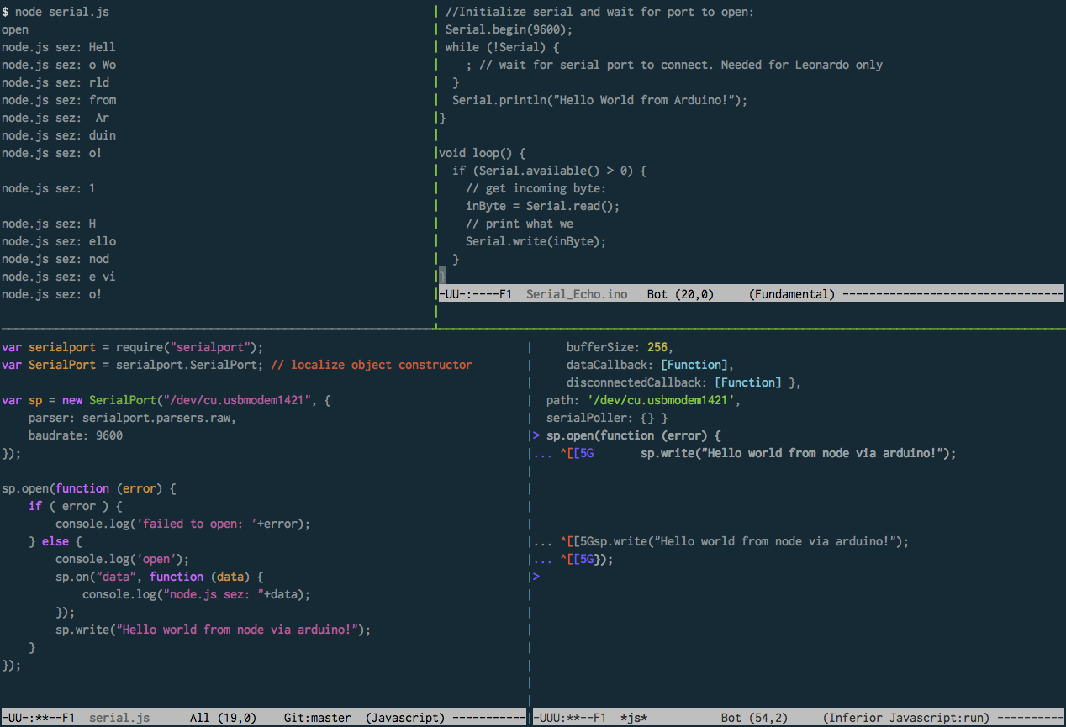Open the (Javascript) major mode menu

(405, 718)
